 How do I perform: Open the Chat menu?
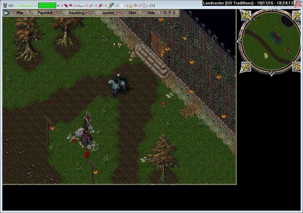tap(133, 13)
